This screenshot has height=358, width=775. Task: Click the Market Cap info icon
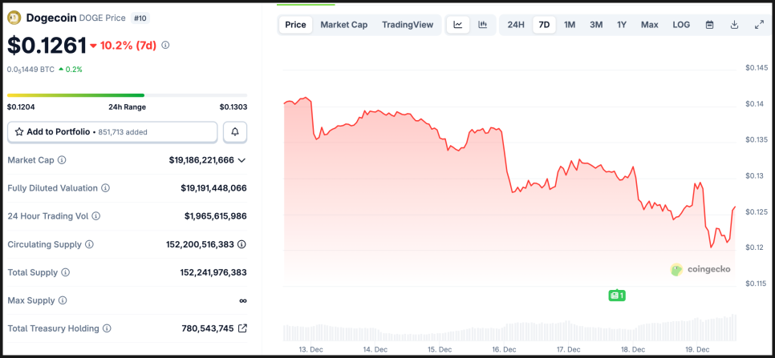[62, 160]
